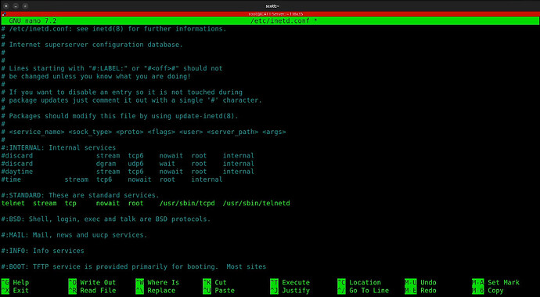Screen dimensions: 540x297
Task: Select the ^T Execute shortcut
Action: click(x=290, y=283)
